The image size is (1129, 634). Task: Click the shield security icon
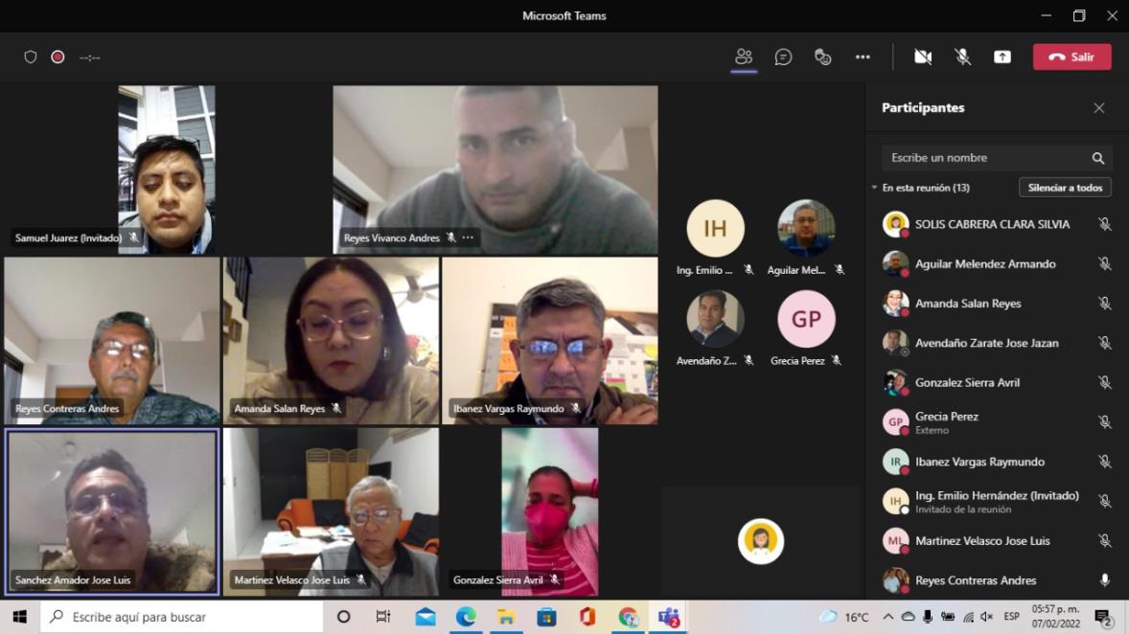click(x=31, y=57)
